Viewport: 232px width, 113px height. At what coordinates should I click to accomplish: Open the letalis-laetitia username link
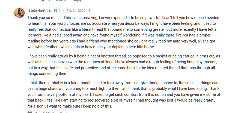tap(39, 10)
